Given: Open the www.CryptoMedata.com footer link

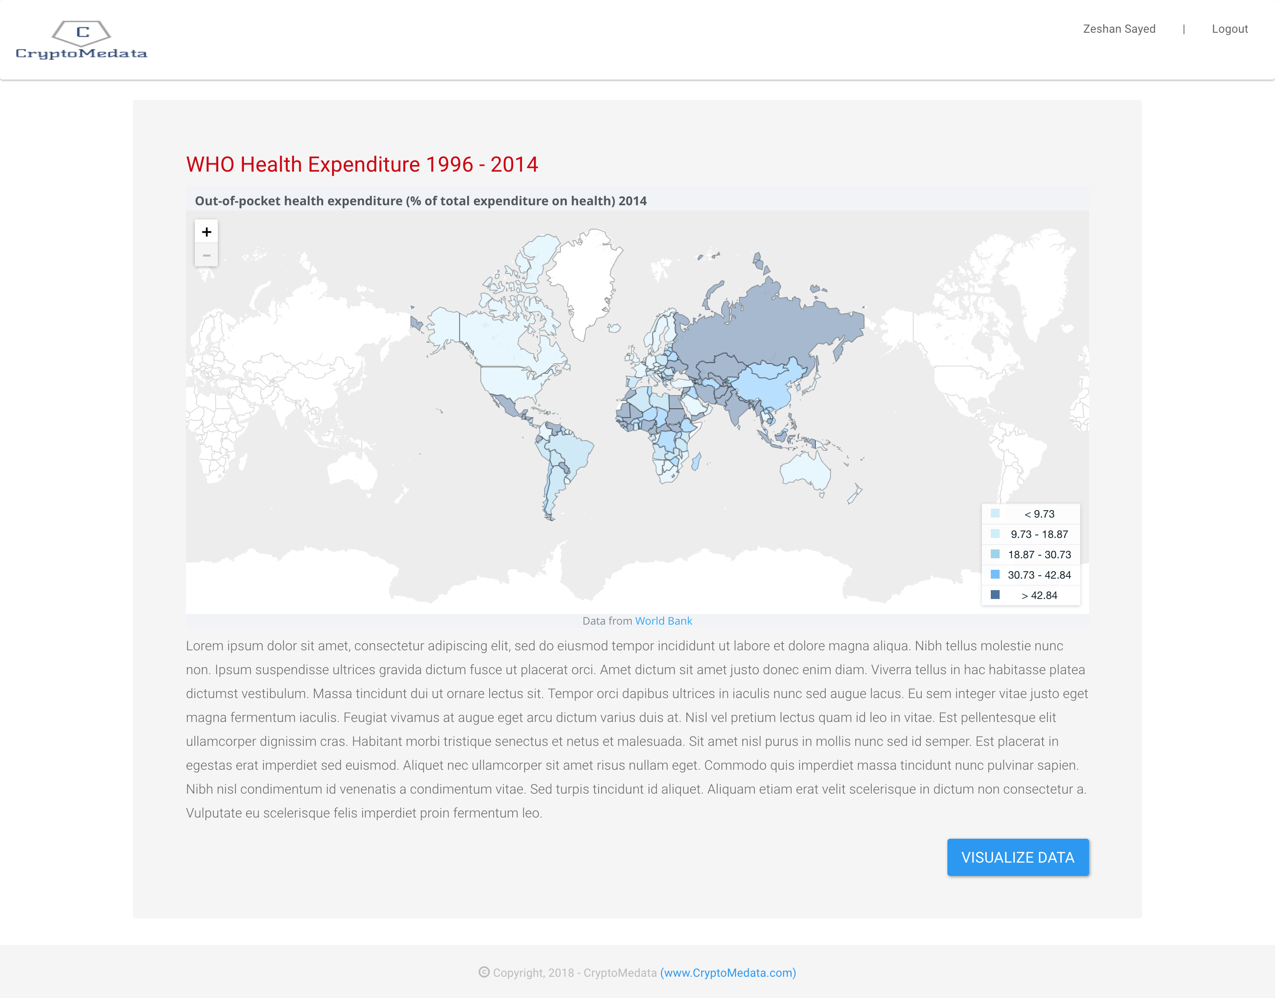Looking at the screenshot, I should tap(728, 972).
